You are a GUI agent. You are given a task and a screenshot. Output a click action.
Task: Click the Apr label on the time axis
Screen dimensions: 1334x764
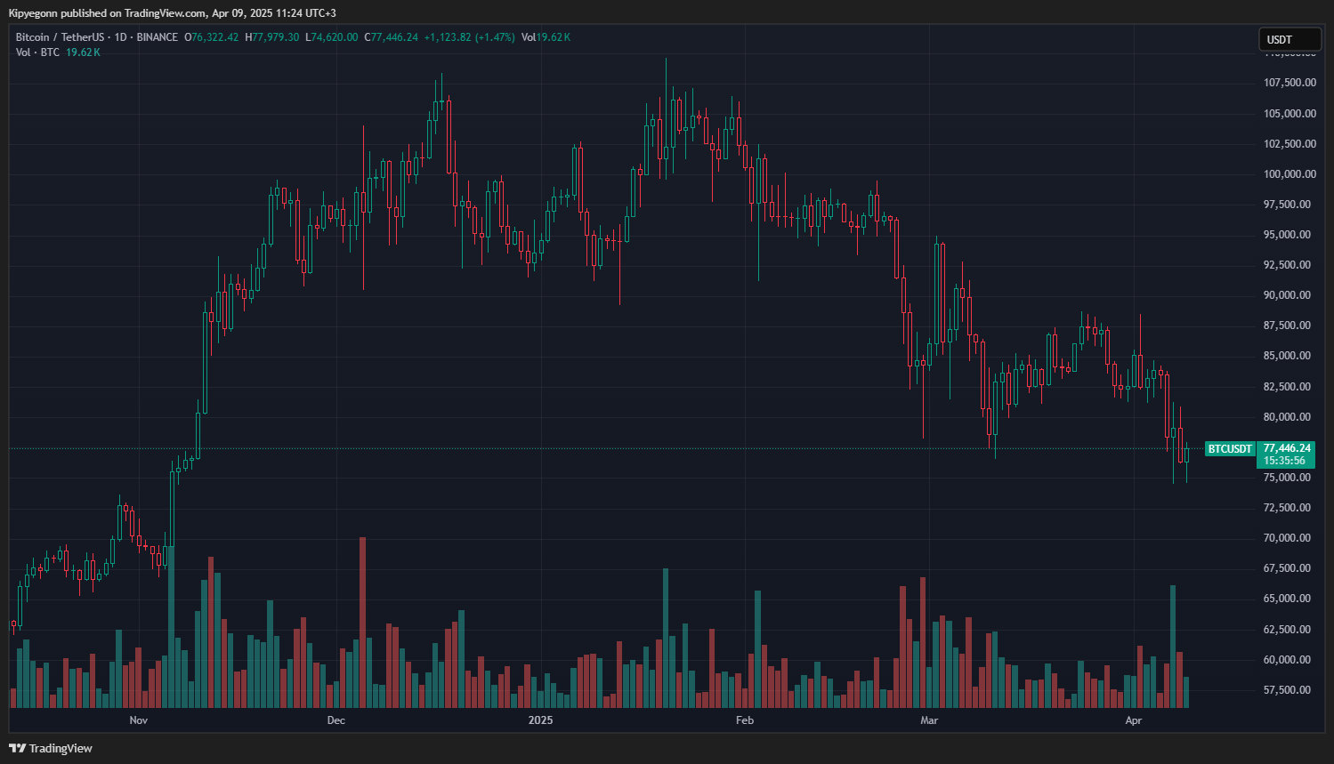(x=1134, y=720)
